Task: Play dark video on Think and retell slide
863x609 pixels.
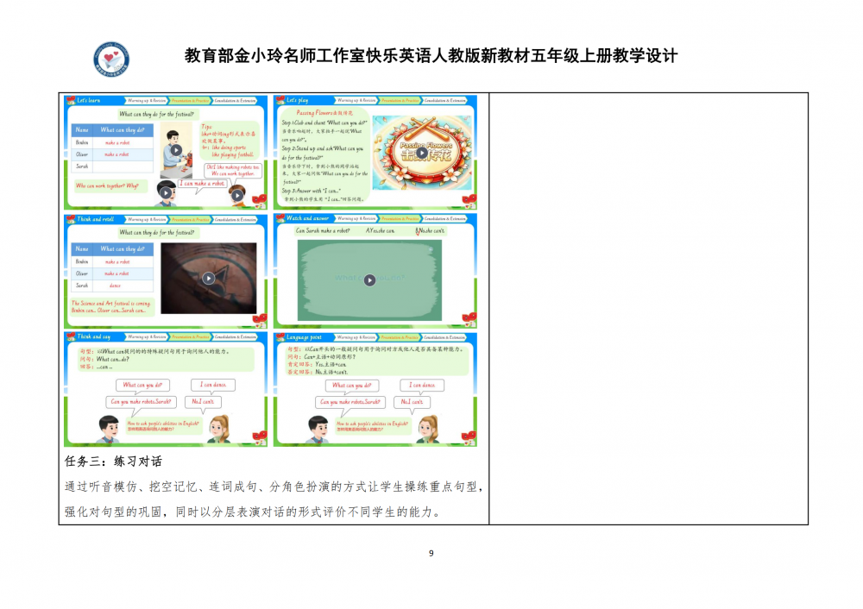Action: [x=209, y=279]
